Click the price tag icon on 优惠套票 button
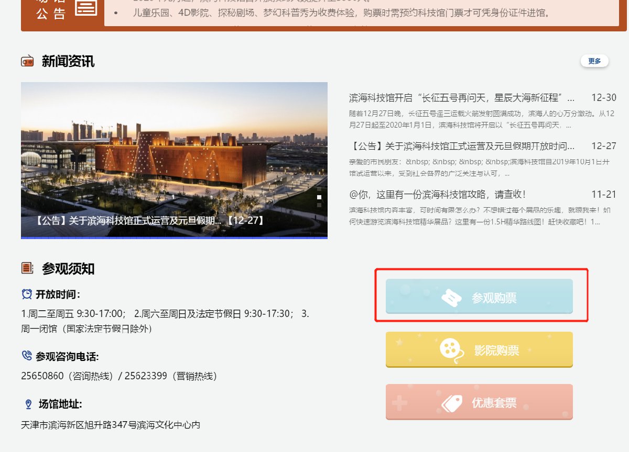 tap(451, 403)
